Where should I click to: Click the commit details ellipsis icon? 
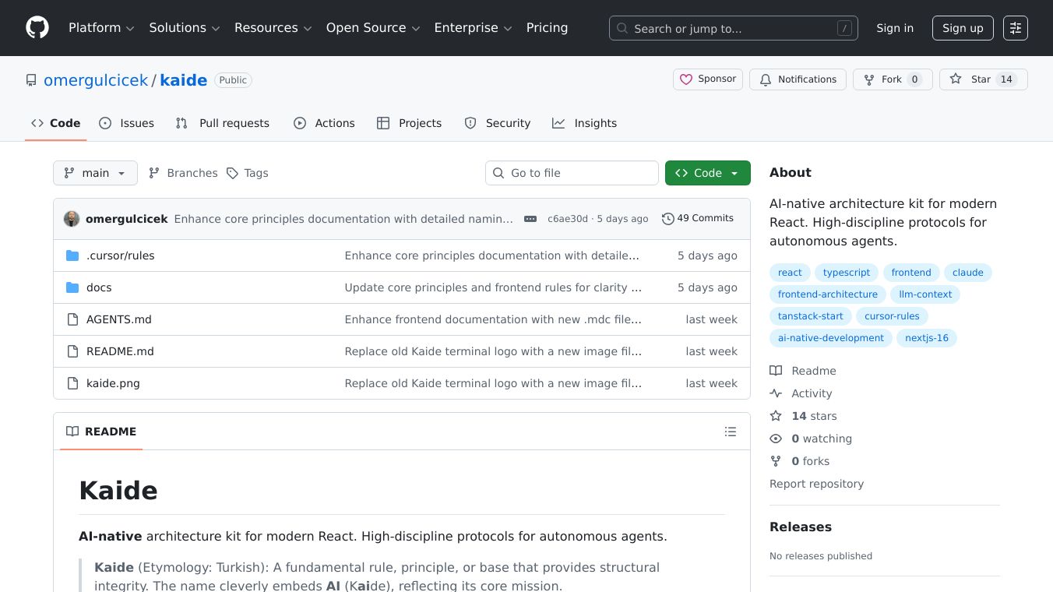(530, 219)
